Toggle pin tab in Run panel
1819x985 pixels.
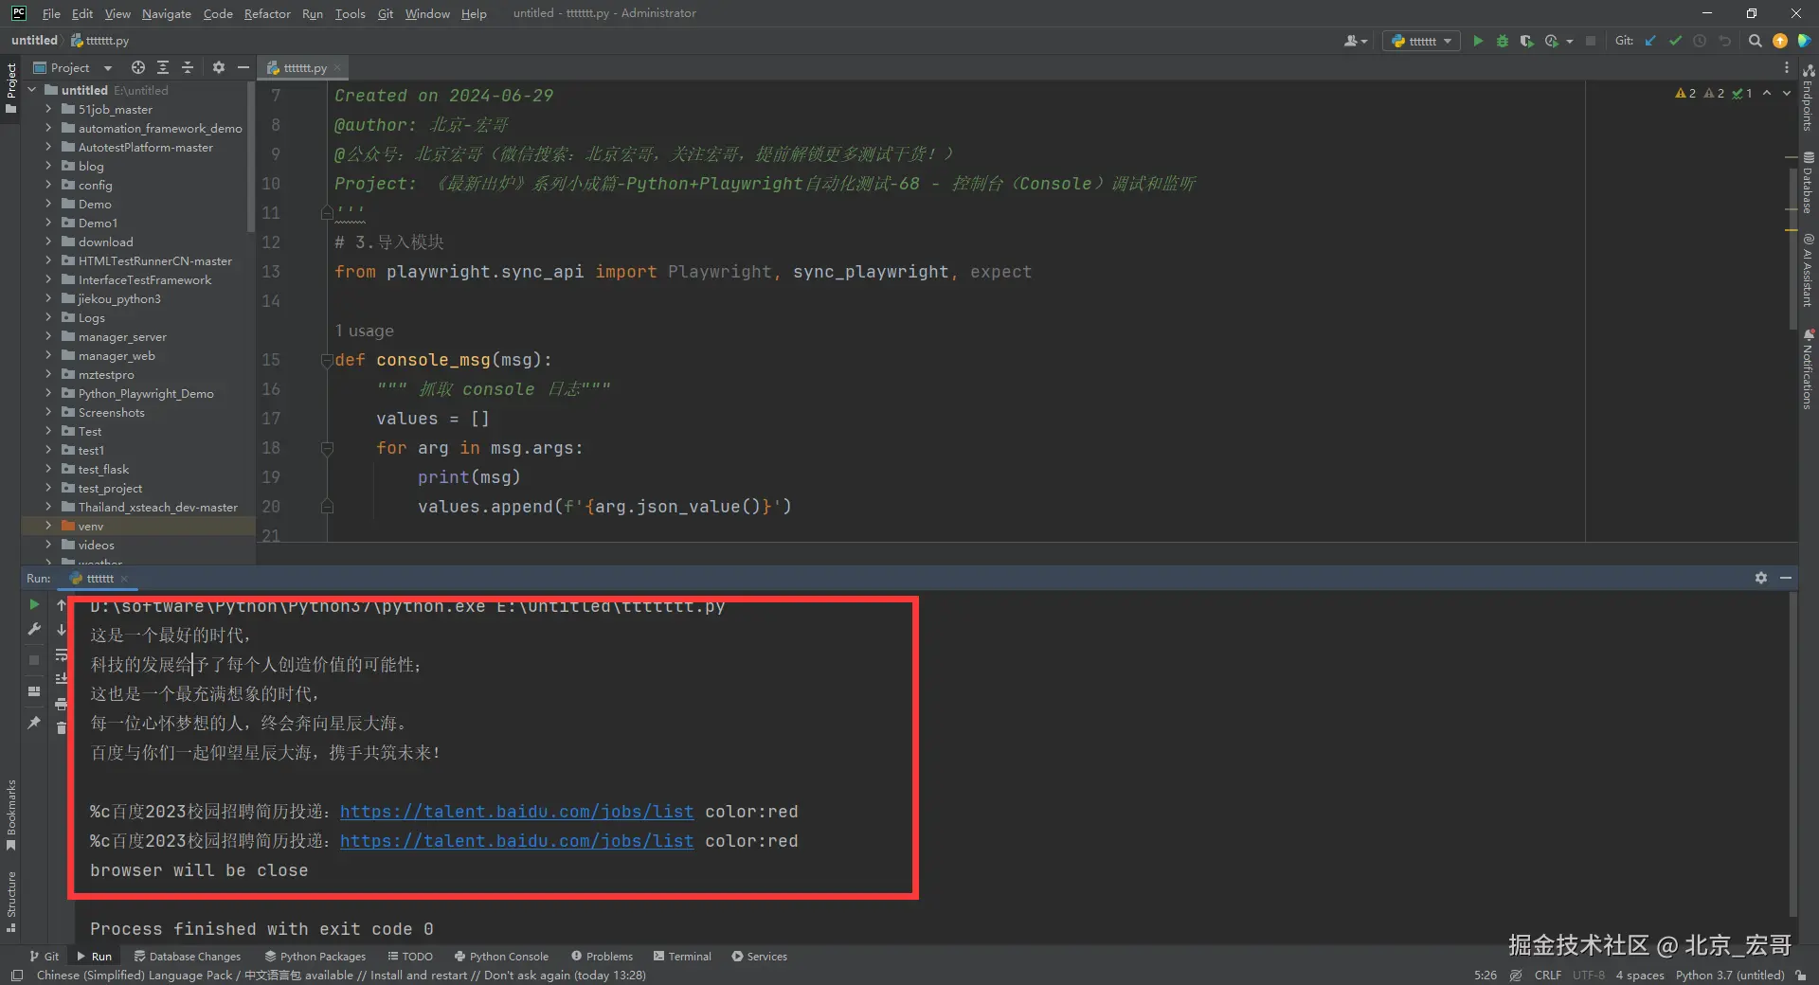pos(34,723)
